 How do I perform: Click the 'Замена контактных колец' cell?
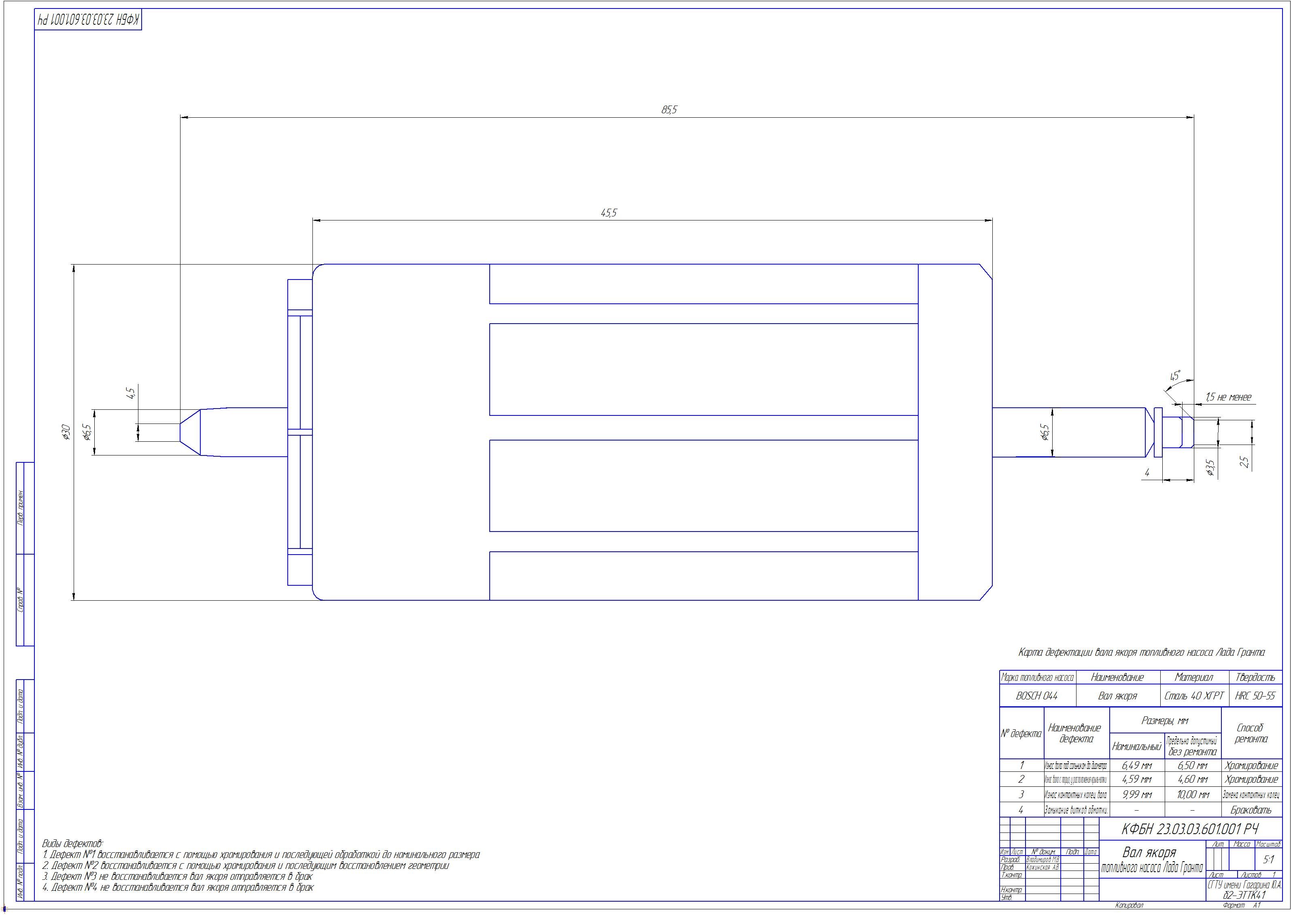1251,795
